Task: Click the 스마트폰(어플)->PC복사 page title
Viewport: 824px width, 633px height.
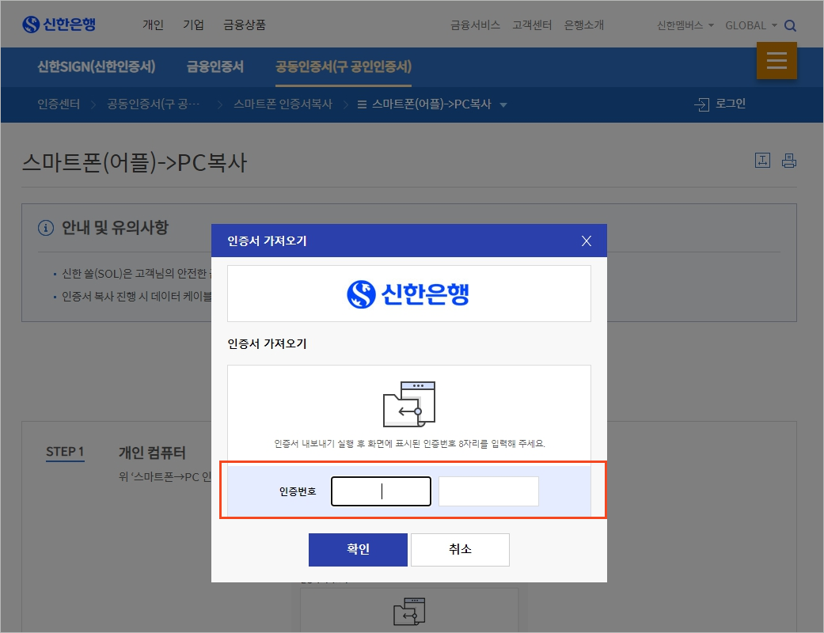Action: (134, 162)
